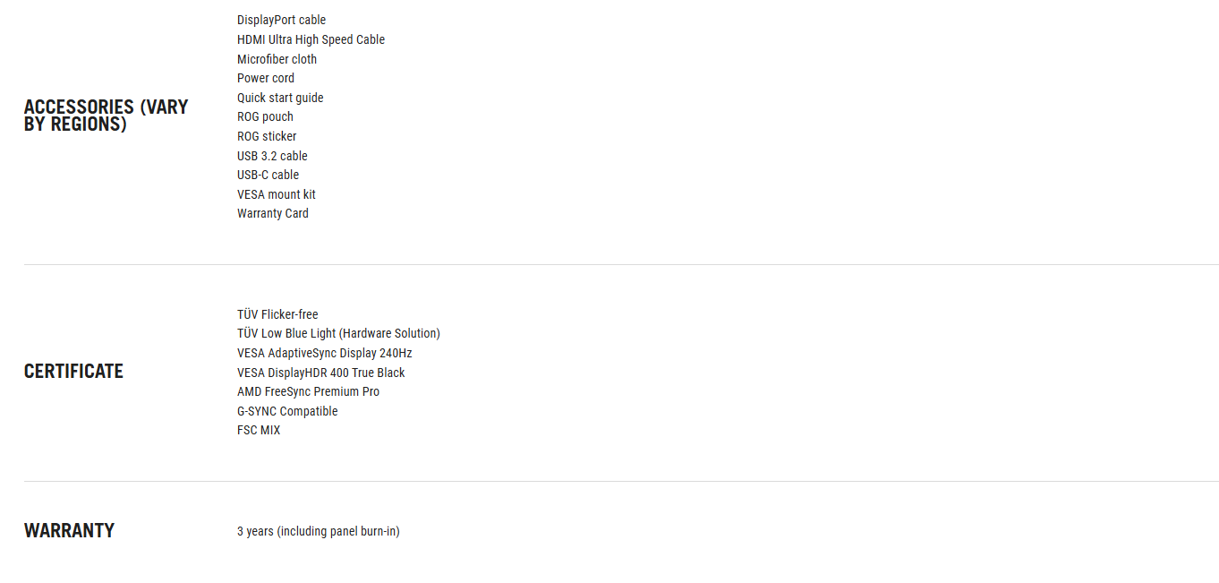Screen dimensions: 1219x583
Task: Click the ACCESSORIES (VARY BY REGIONS) heading
Action: click(106, 116)
